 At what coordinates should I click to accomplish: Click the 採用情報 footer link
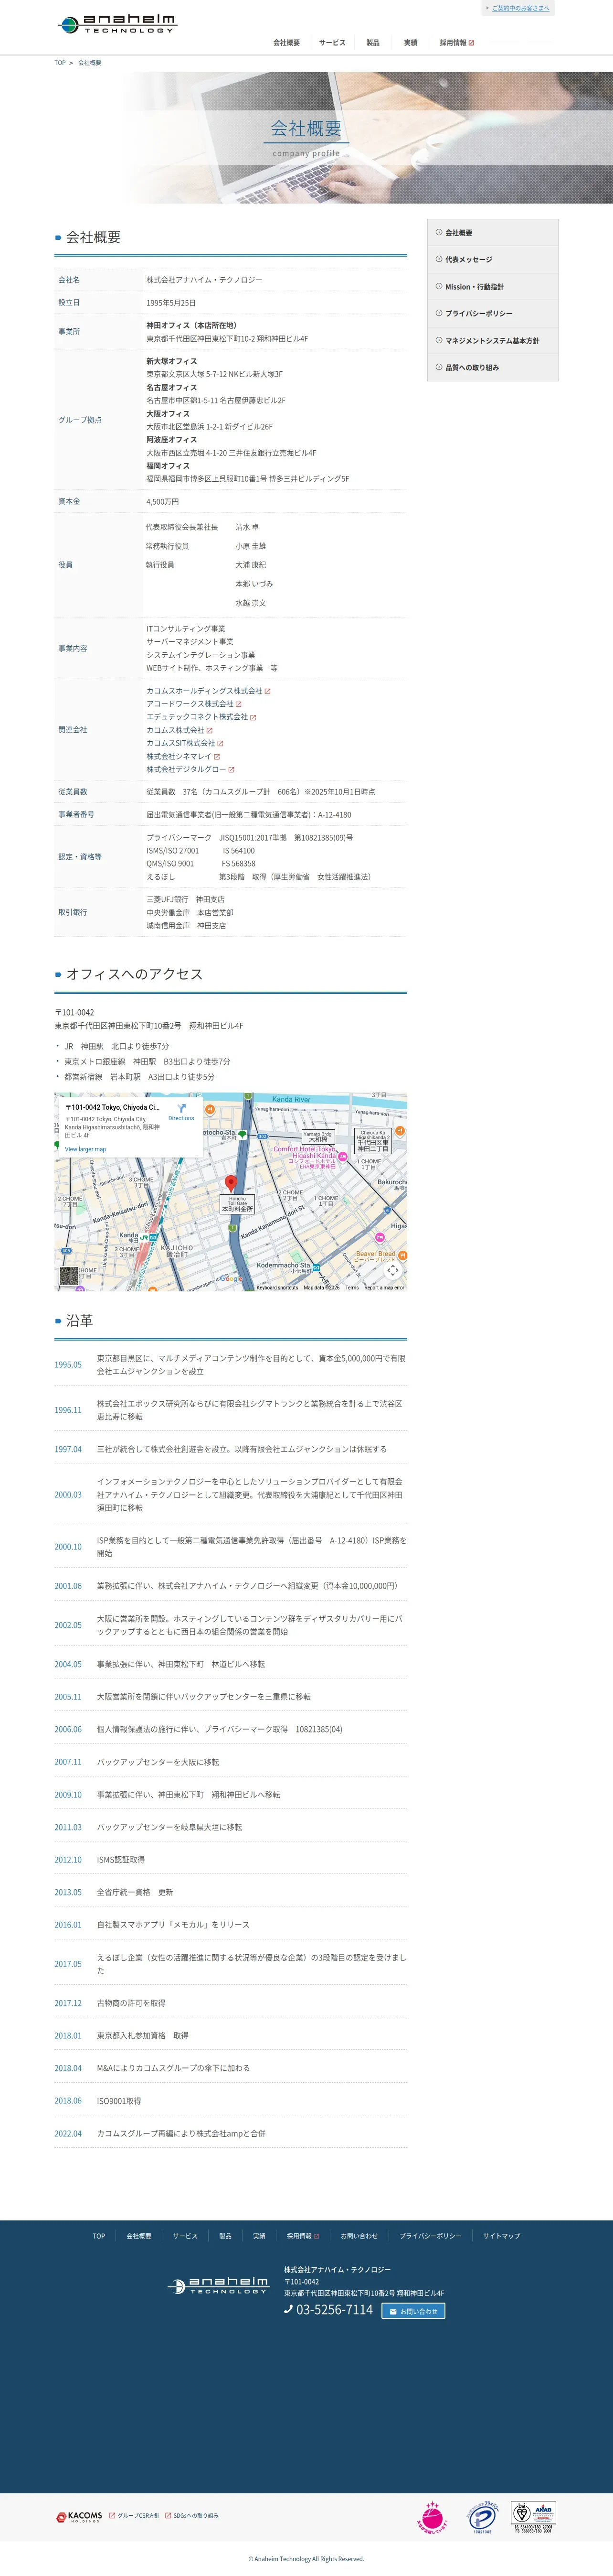click(303, 2236)
